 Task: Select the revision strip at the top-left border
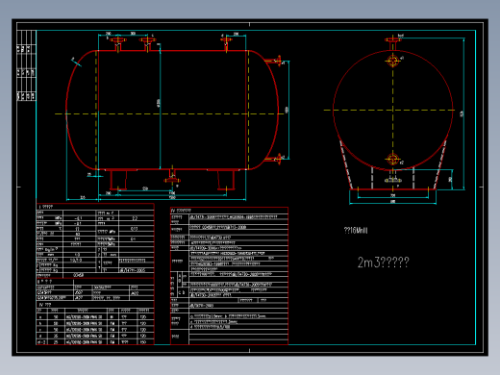(x=26, y=65)
